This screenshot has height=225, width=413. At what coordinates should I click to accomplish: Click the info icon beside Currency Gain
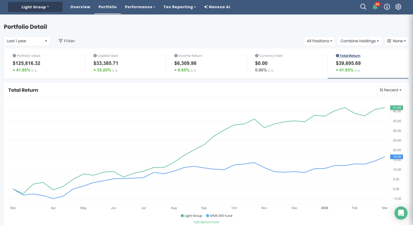[x=257, y=56]
